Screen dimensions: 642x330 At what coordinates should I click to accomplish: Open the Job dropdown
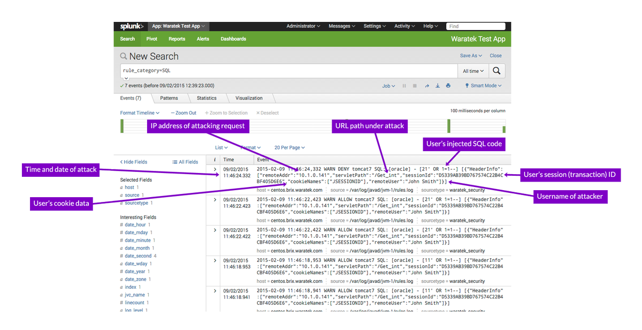[x=388, y=86]
